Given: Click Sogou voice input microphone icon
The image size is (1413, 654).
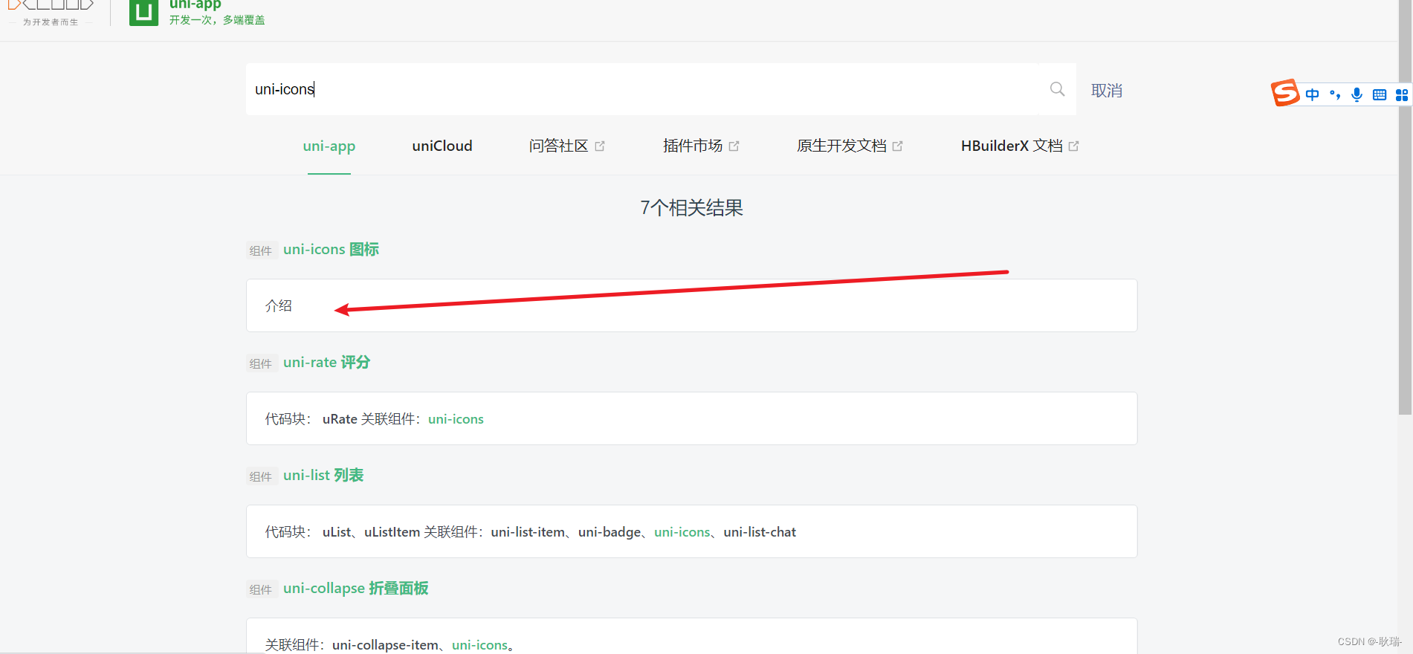Looking at the screenshot, I should coord(1357,94).
